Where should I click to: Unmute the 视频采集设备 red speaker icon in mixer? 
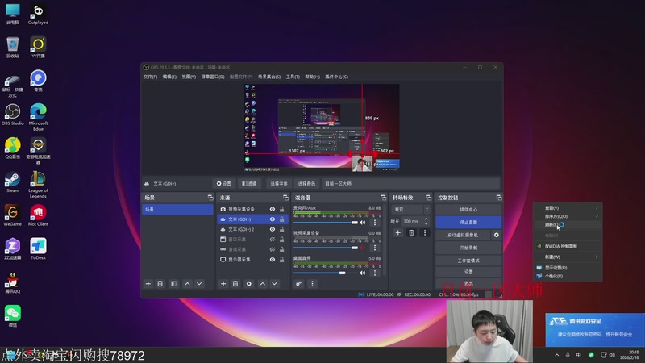tap(362, 248)
